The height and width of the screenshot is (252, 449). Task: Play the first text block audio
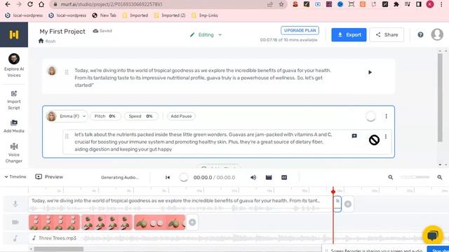(370, 72)
